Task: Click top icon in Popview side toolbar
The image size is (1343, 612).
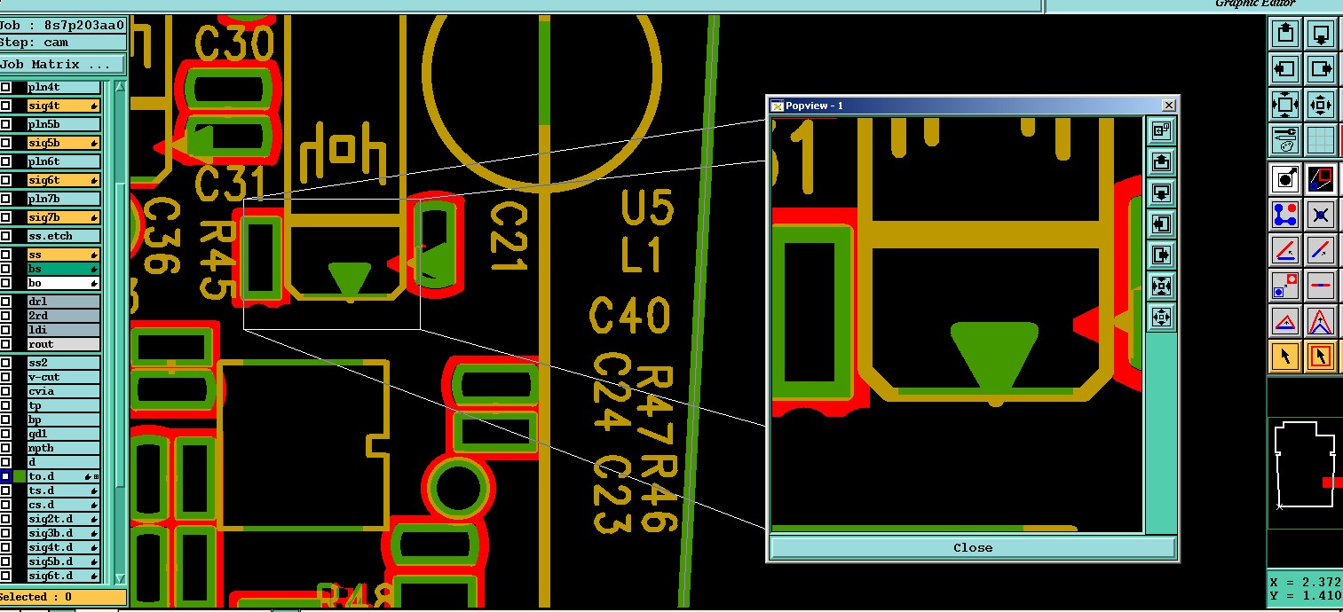Action: click(1161, 131)
